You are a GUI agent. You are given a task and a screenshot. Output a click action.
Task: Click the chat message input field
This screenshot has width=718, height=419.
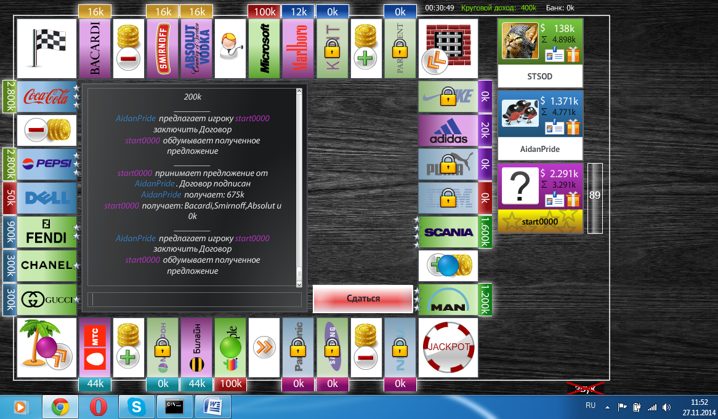pyautogui.click(x=196, y=300)
